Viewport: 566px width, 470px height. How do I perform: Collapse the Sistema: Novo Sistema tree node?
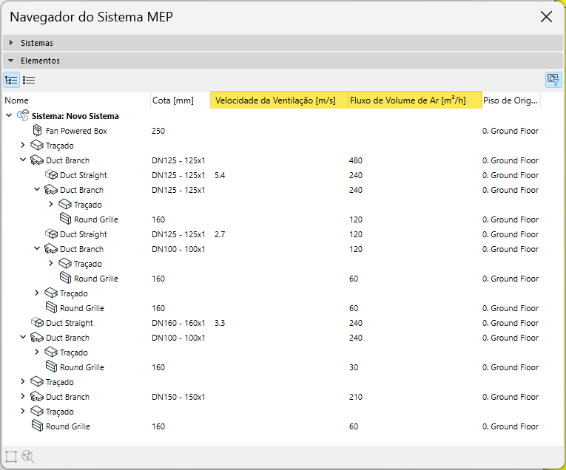(9, 116)
